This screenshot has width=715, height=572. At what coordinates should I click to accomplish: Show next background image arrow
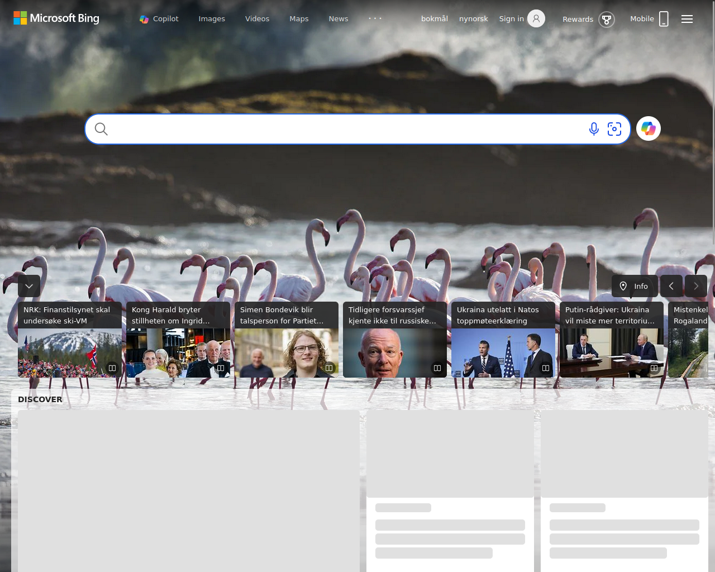tap(696, 286)
